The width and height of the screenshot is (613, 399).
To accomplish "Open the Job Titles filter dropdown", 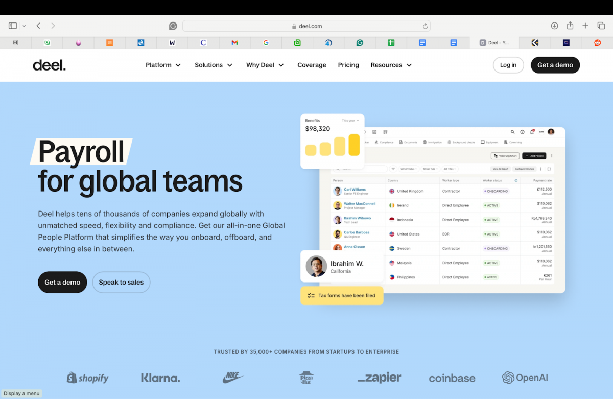I will point(449,169).
